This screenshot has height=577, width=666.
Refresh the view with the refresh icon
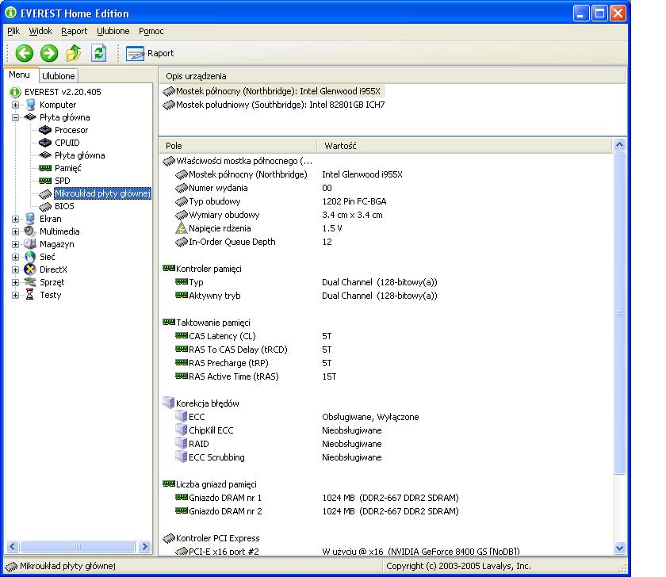[x=98, y=53]
